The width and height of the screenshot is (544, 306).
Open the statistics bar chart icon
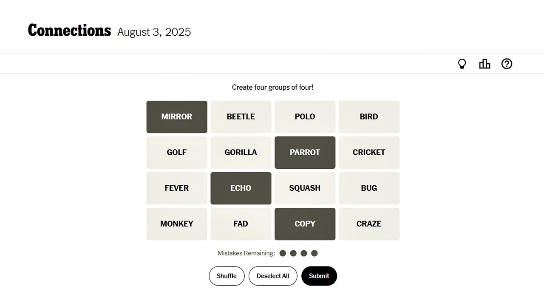pos(484,64)
